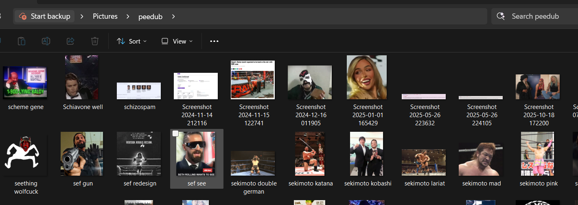
Task: Open the See more three-dots menu
Action: click(214, 41)
